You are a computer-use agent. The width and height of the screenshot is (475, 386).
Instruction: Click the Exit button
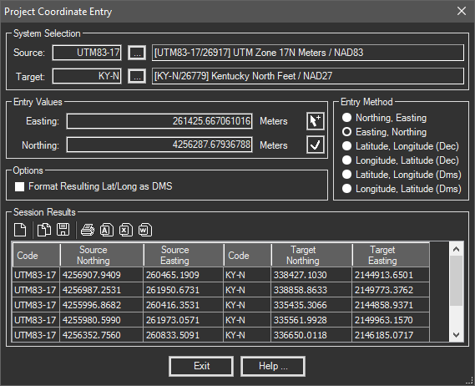(201, 366)
